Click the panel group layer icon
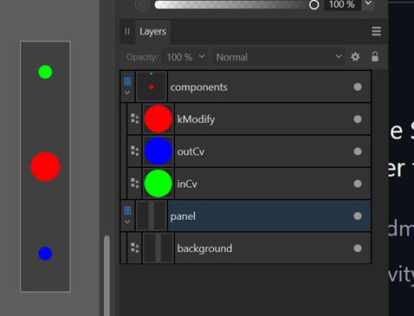This screenshot has width=414, height=316. pyautogui.click(x=127, y=210)
